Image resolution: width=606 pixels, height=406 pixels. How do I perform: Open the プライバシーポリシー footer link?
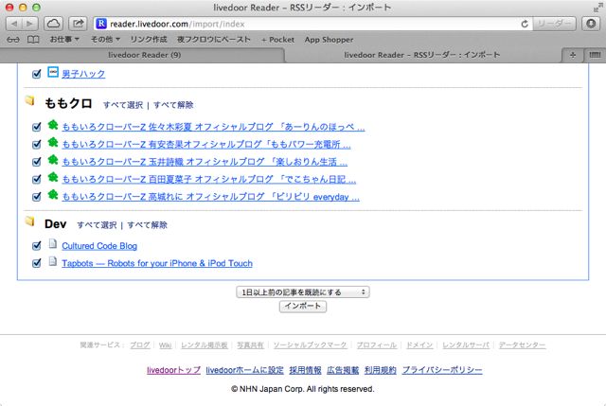442,370
